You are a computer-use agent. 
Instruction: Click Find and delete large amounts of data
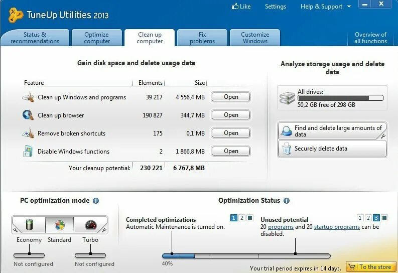click(x=332, y=131)
